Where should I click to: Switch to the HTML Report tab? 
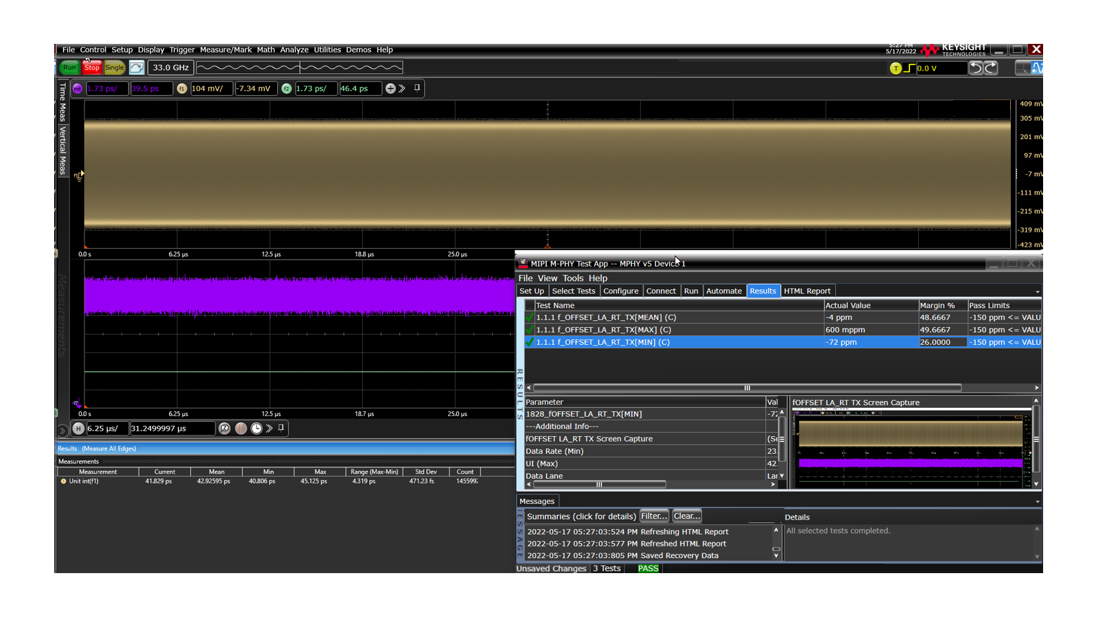point(807,291)
